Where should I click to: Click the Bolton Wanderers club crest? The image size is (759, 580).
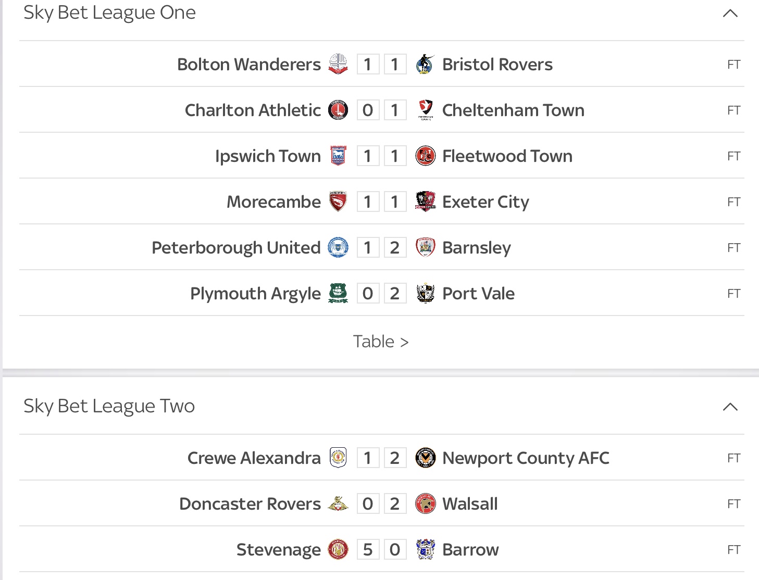[338, 64]
